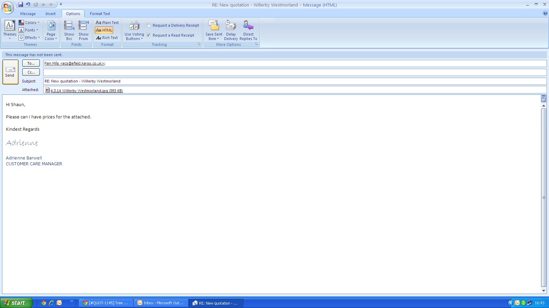The width and height of the screenshot is (549, 308).
Task: Switch to the Format Text tab
Action: (100, 14)
